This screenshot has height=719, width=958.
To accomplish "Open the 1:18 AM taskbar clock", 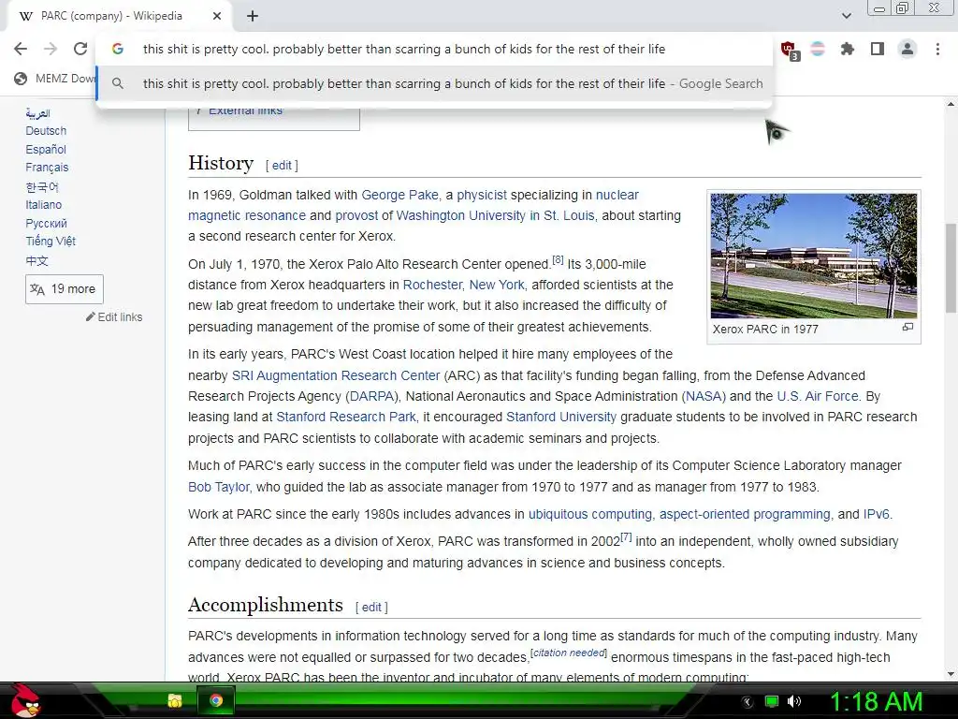I will 876,701.
